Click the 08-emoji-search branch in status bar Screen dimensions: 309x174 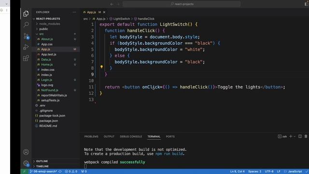click(43, 172)
